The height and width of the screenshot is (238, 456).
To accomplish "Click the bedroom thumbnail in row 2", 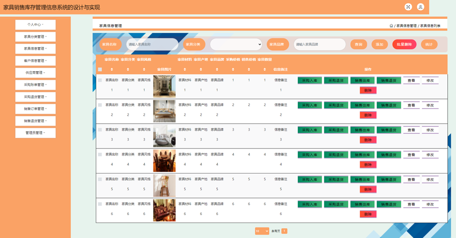I will coord(164,111).
